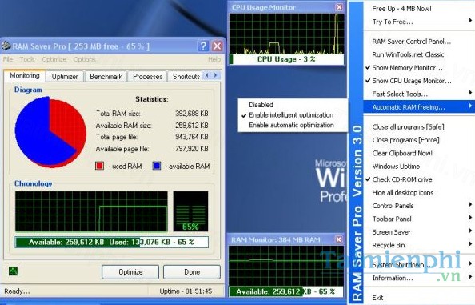Click the Done button
This screenshot has width=475, height=305.
(192, 272)
